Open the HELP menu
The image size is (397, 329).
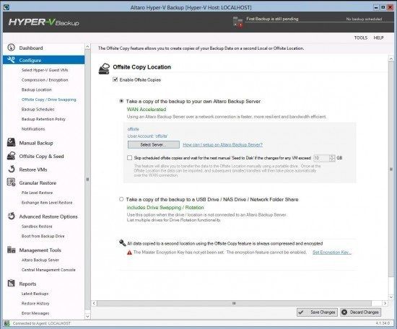pyautogui.click(x=378, y=38)
